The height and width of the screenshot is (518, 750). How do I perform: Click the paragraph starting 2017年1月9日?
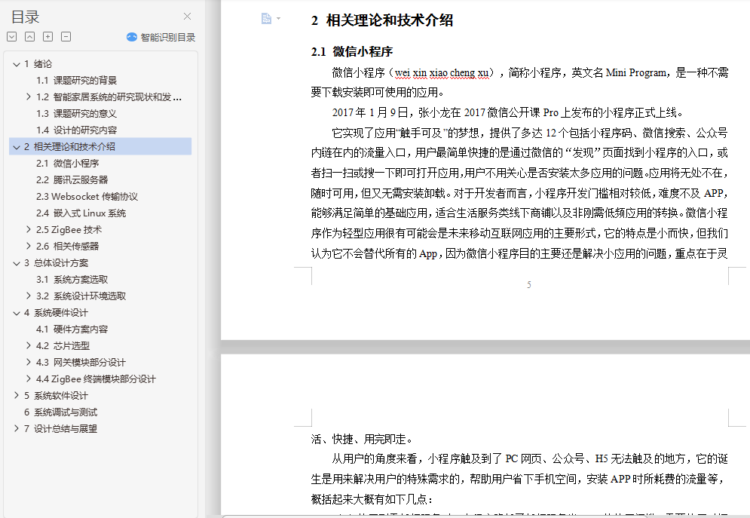507,112
